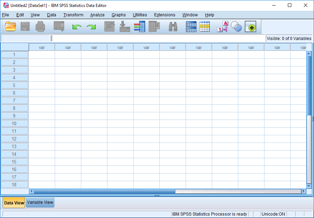Click the Show All Variables icon
Image resolution: width=314 pixels, height=218 pixels.
(251, 26)
